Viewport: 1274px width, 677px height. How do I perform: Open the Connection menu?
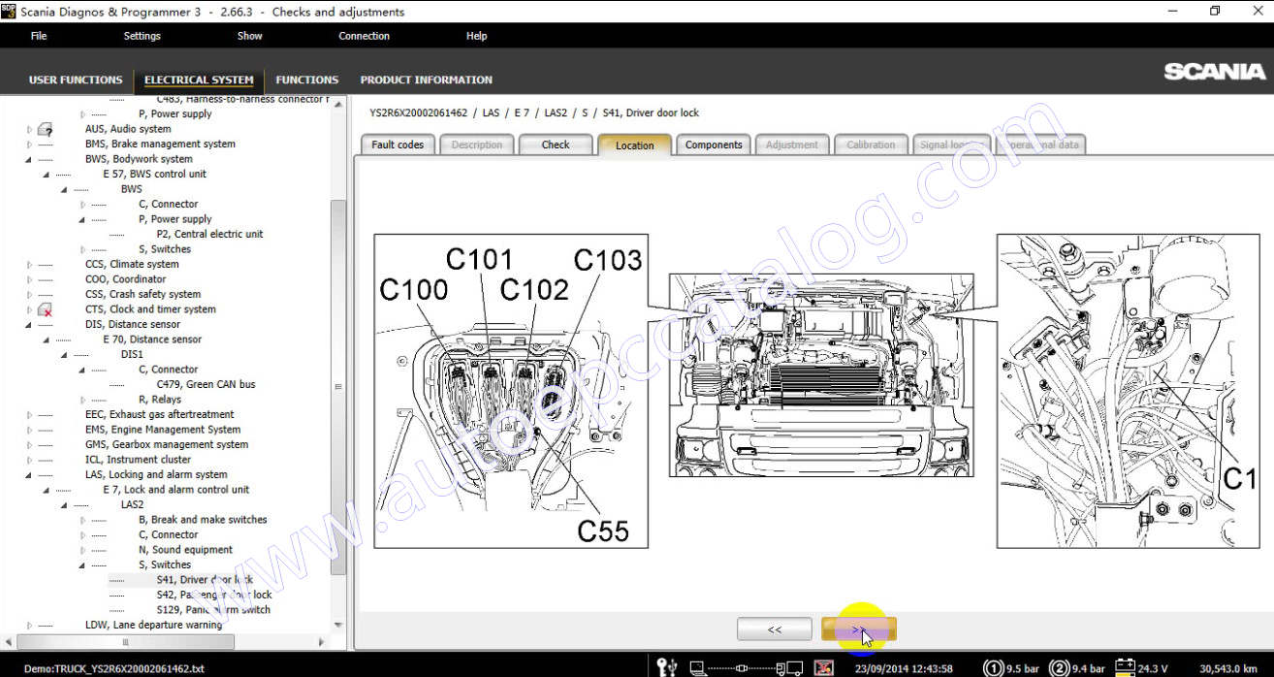(x=365, y=36)
